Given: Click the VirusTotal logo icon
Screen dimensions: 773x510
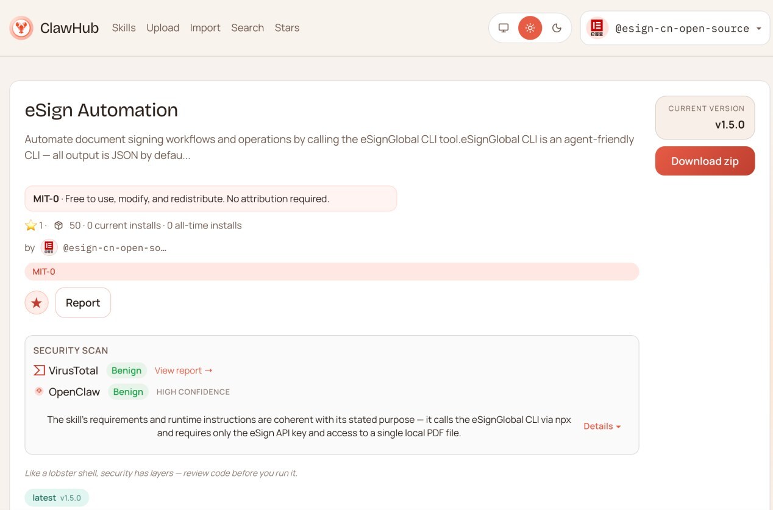Looking at the screenshot, I should [39, 370].
